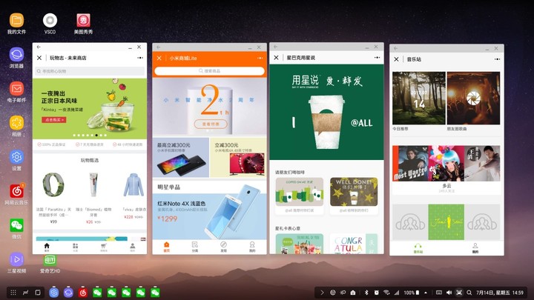Viewport: 534px width, 300px height.
Task: Switch to the purple browser taskbar icon
Action: point(68,293)
